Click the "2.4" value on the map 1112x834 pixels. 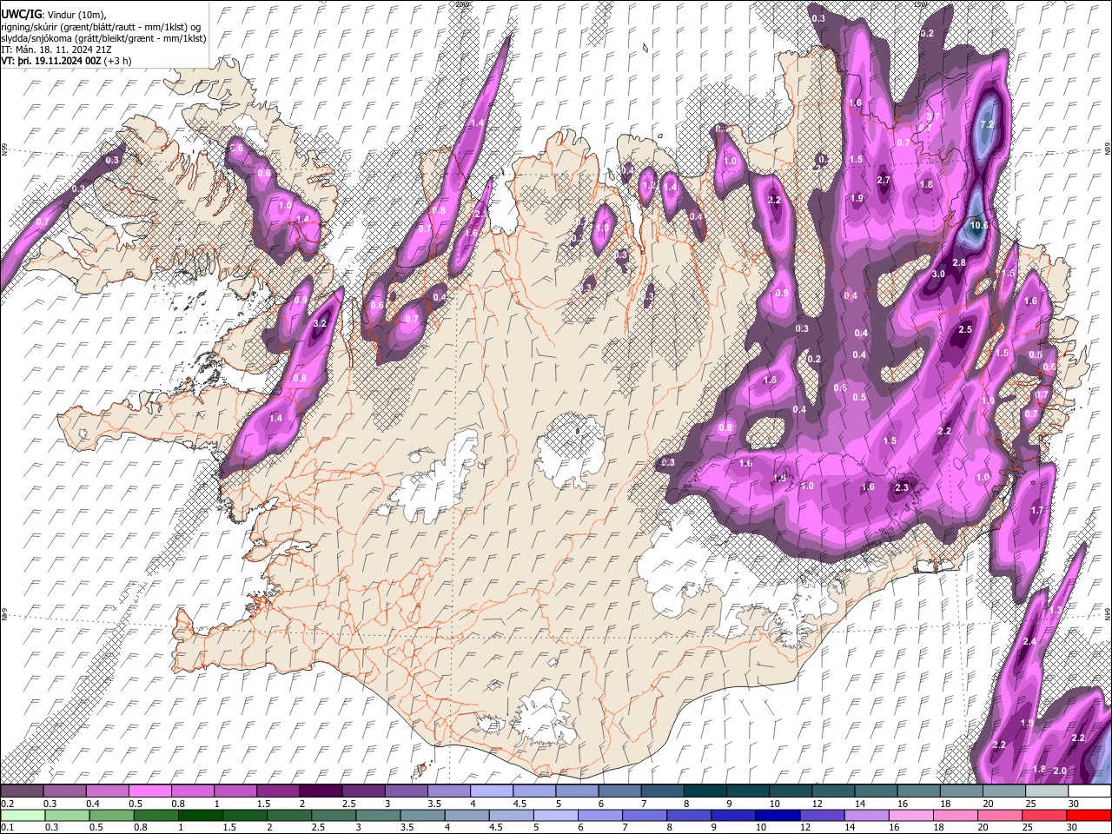[1029, 642]
